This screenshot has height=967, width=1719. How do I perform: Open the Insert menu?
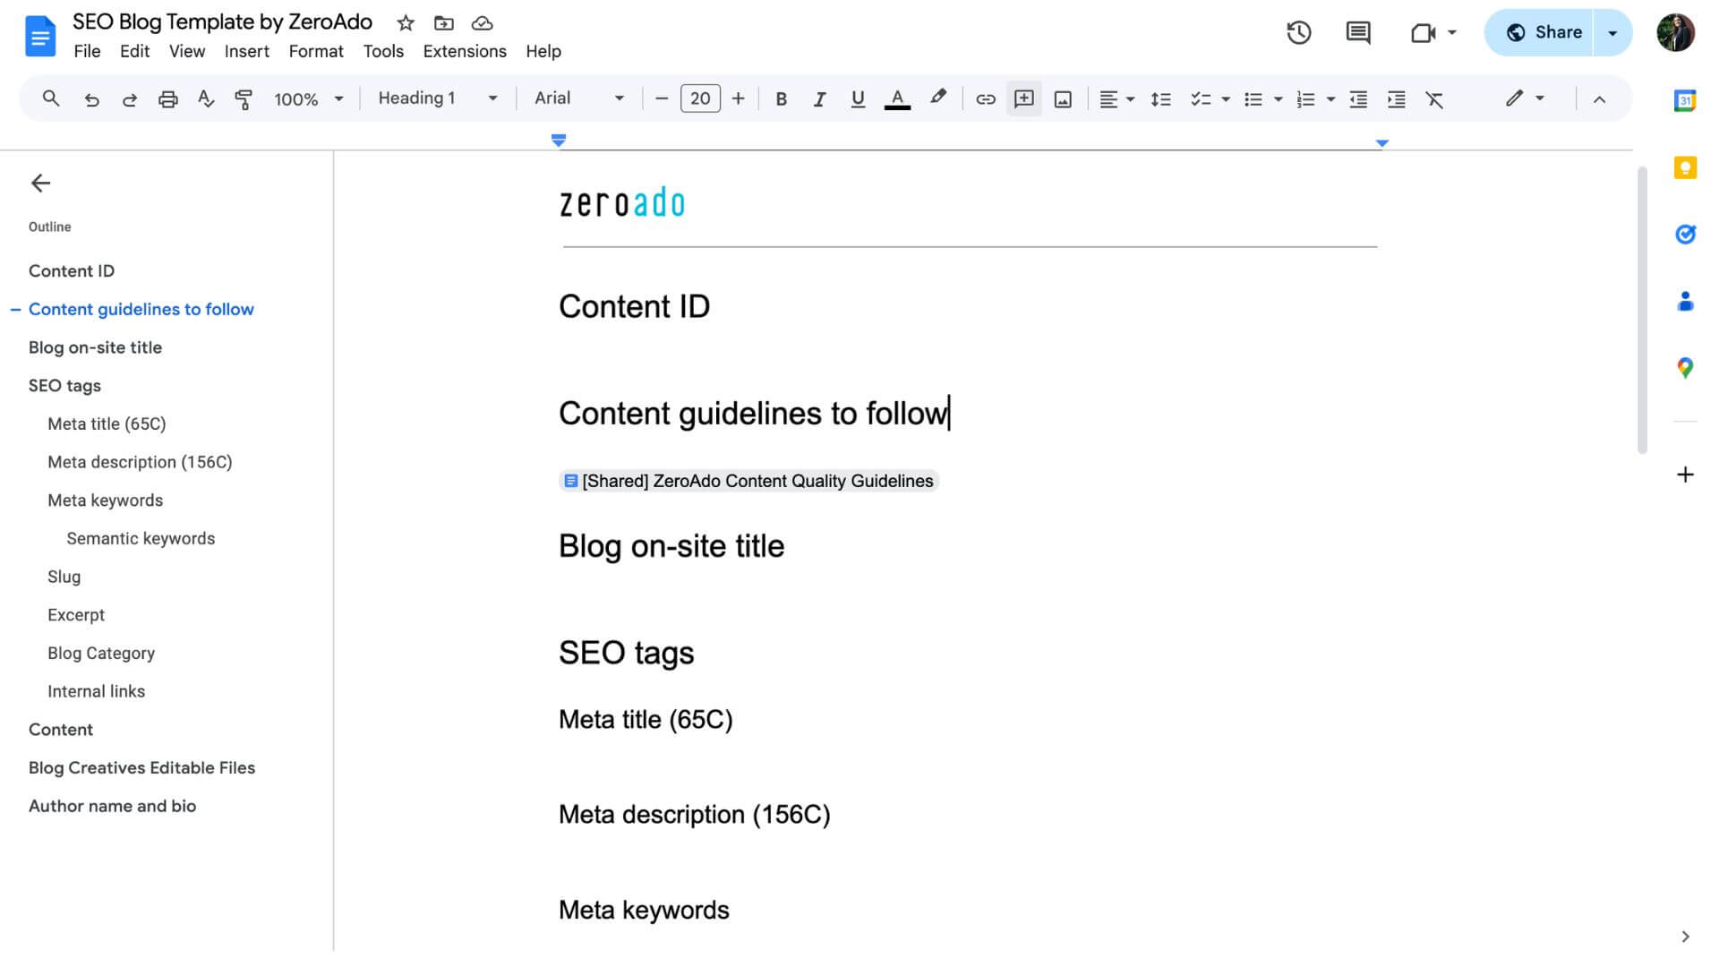246,52
